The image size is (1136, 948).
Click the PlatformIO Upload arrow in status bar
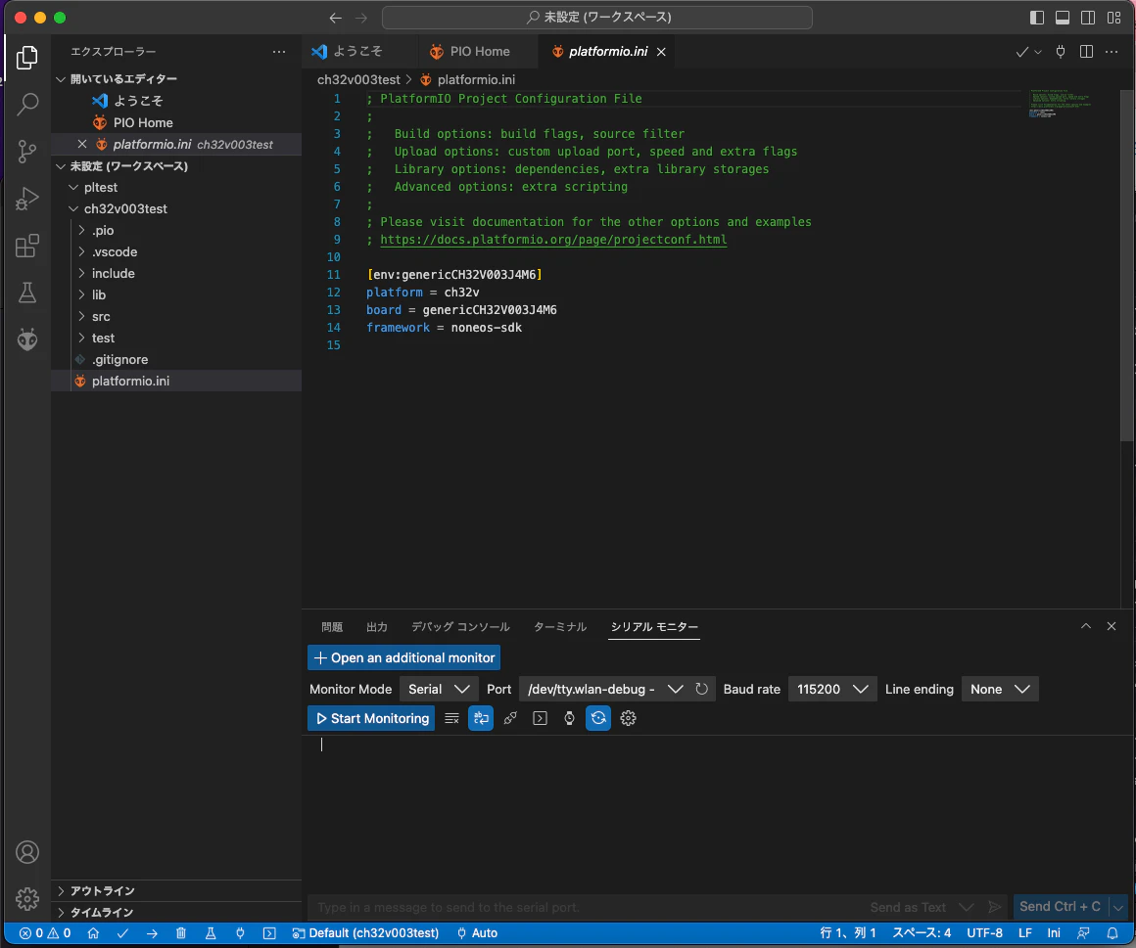[152, 933]
